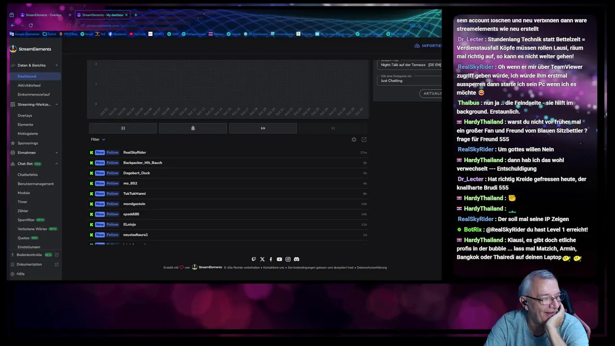Open Benutzermanagement page
This screenshot has width=615, height=346.
pyautogui.click(x=36, y=184)
